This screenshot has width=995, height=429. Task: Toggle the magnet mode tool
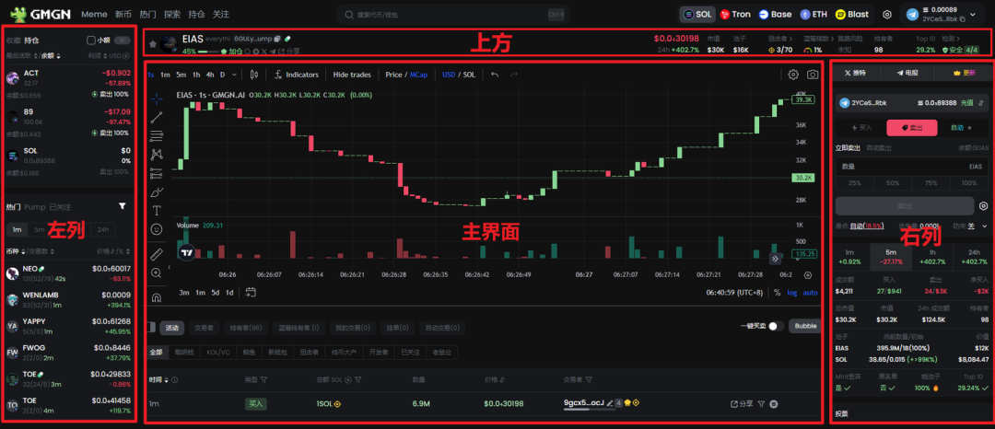click(157, 297)
